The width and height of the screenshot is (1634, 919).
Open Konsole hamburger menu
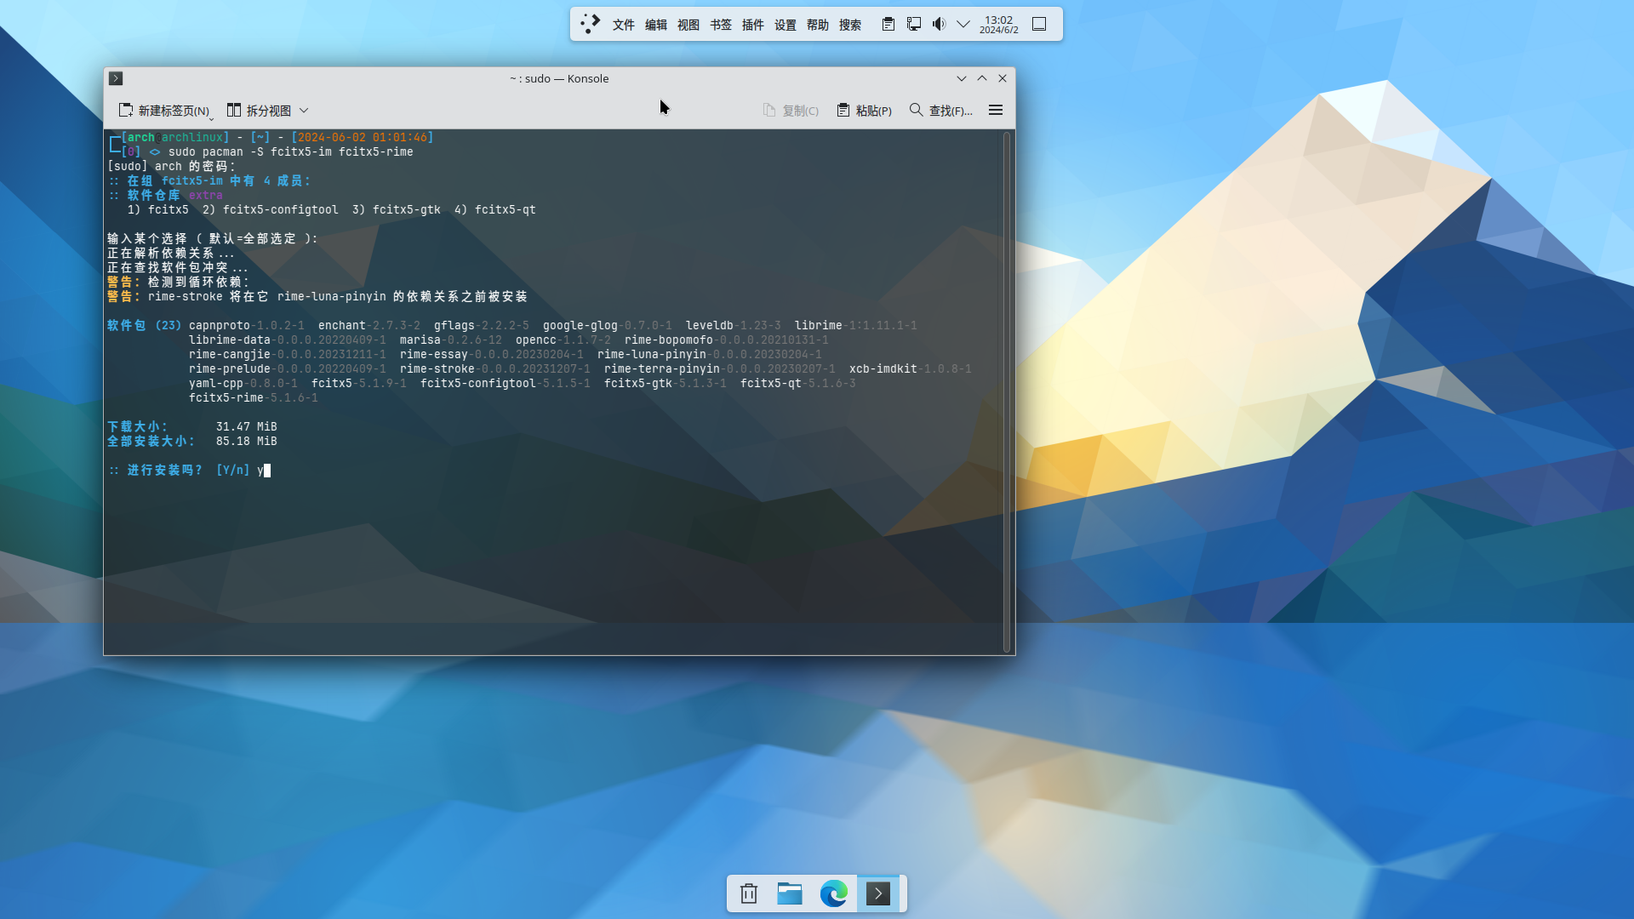995,111
